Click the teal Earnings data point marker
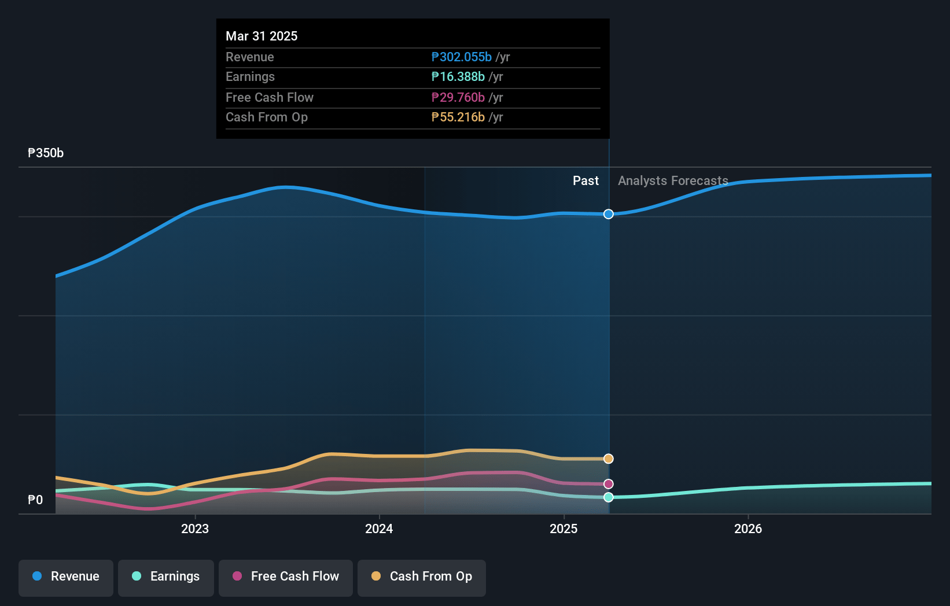The image size is (950, 606). tap(609, 497)
